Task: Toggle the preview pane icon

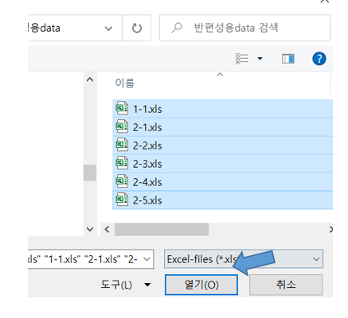Action: pyautogui.click(x=288, y=59)
